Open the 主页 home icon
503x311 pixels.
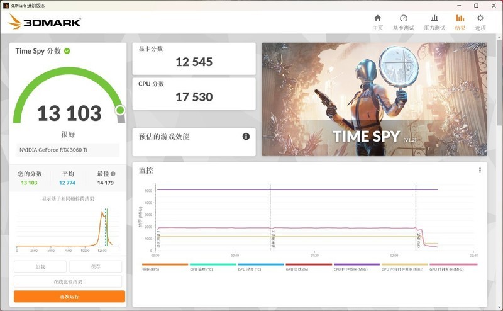click(x=378, y=18)
